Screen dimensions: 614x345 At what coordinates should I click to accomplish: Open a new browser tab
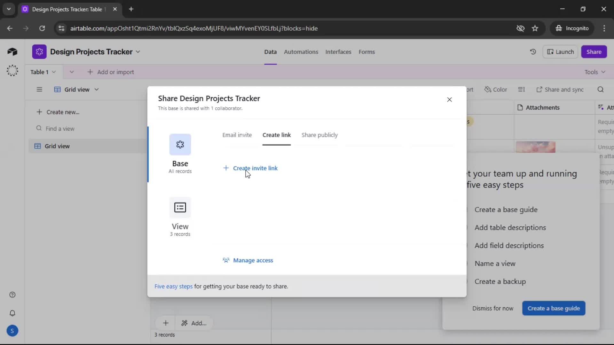coord(131,9)
